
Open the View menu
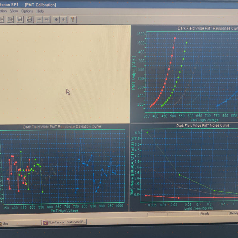point(14,11)
